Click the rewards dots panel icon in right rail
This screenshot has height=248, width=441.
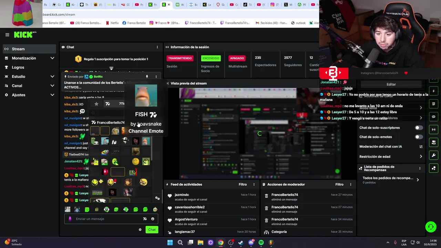pyautogui.click(x=433, y=168)
